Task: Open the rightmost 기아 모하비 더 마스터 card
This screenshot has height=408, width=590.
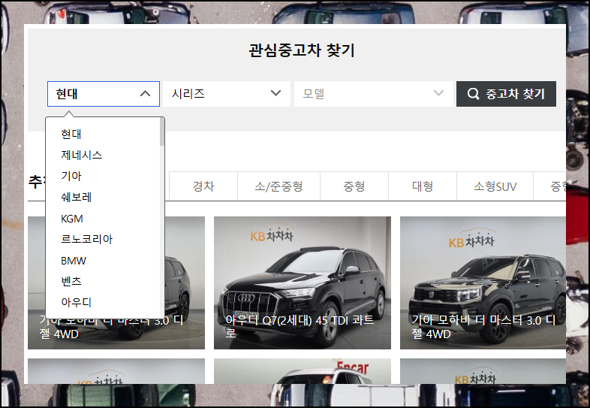Action: pos(483,283)
